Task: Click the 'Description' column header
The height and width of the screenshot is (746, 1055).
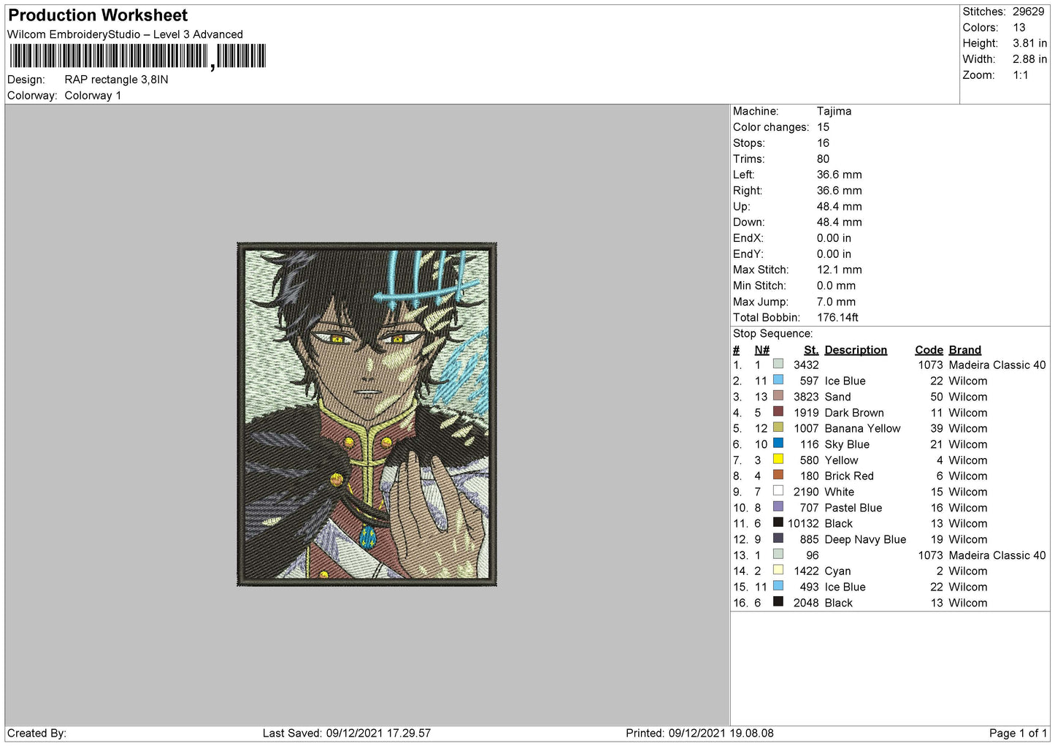Action: coord(856,350)
